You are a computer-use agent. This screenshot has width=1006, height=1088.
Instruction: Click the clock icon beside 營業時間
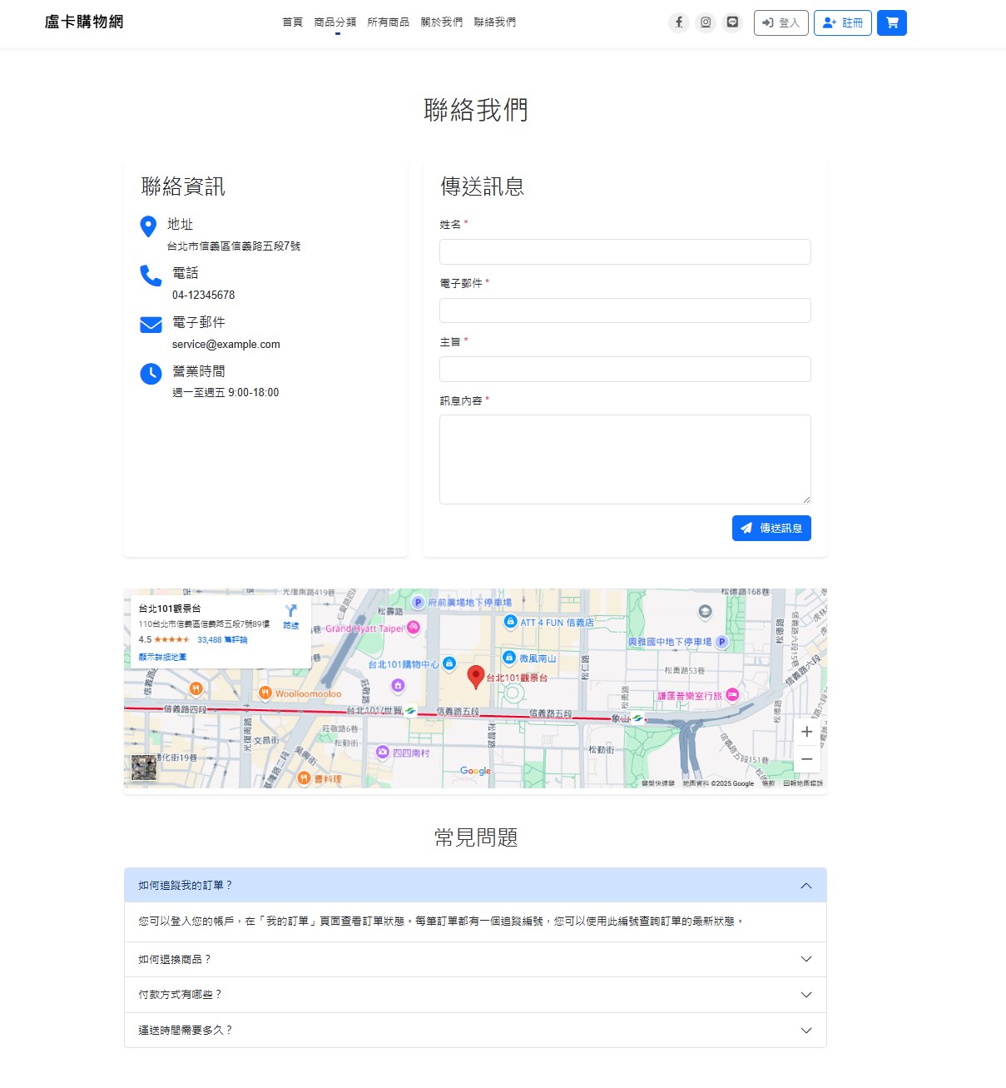[x=150, y=374]
